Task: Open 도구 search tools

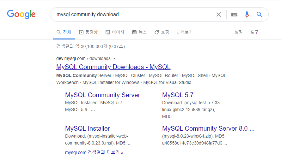Action: pyautogui.click(x=254, y=32)
